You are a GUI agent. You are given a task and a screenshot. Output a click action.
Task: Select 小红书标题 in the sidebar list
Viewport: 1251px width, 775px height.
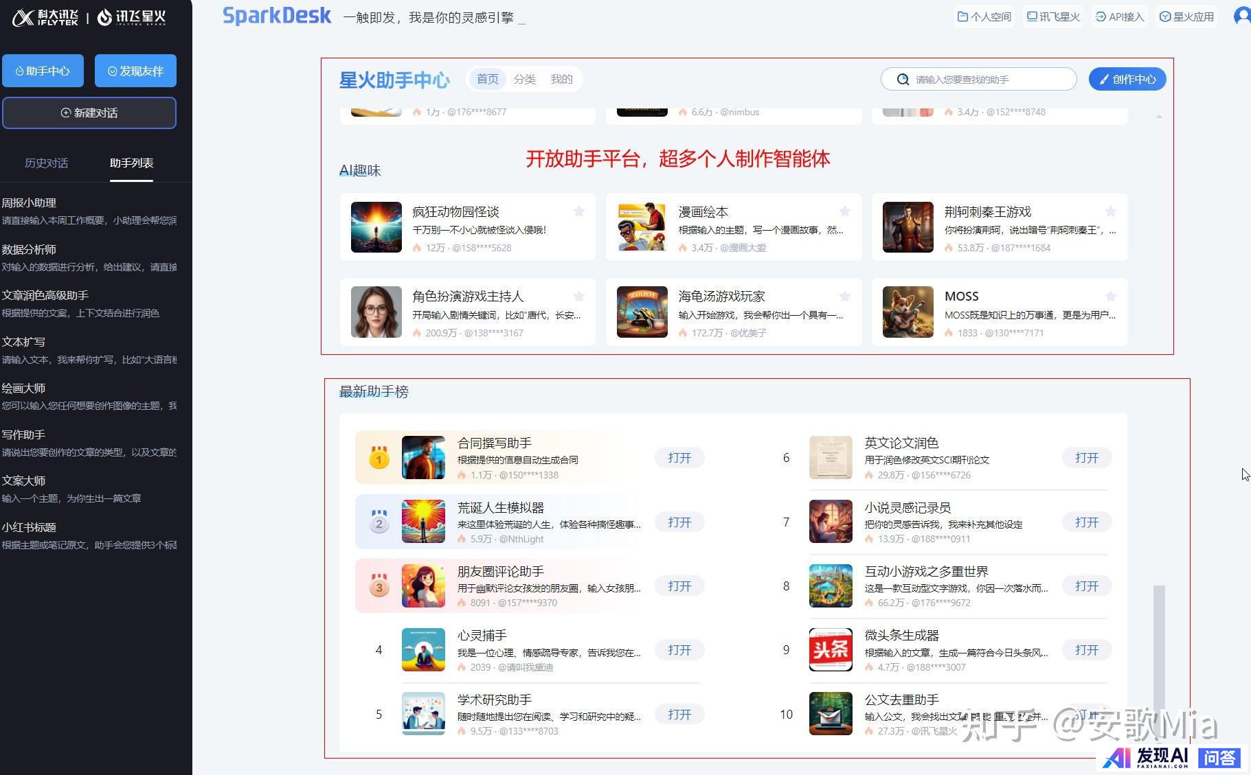click(89, 535)
